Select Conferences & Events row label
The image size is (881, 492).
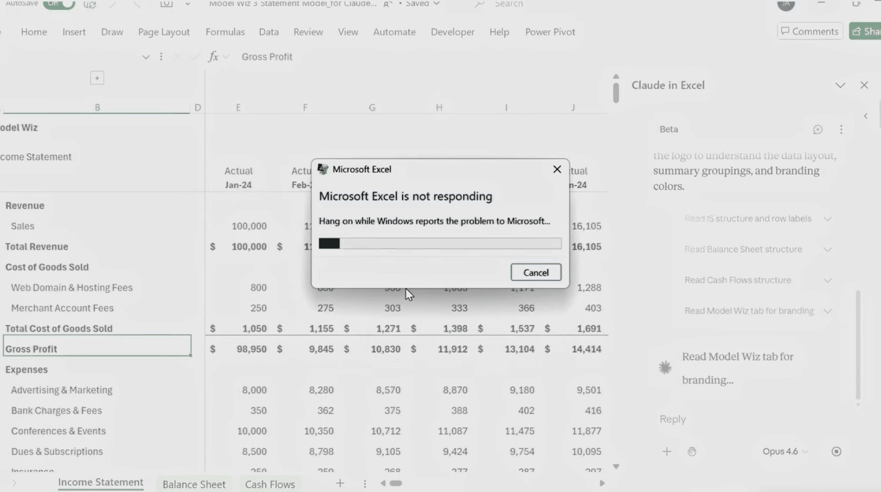(x=58, y=431)
